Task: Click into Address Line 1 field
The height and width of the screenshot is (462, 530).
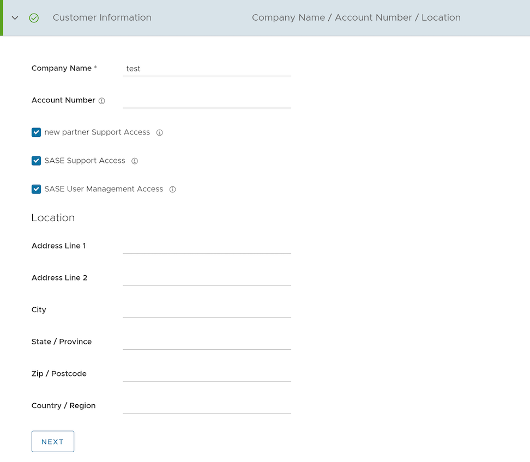Action: click(x=207, y=246)
